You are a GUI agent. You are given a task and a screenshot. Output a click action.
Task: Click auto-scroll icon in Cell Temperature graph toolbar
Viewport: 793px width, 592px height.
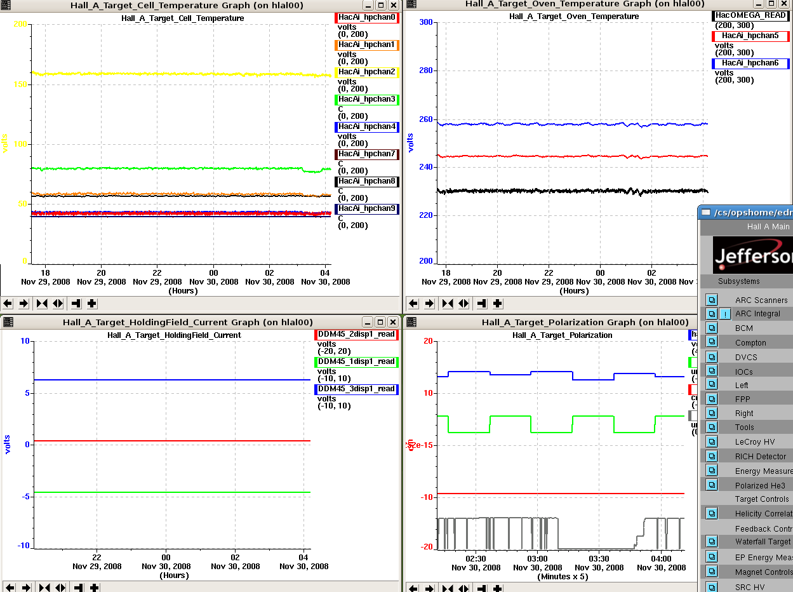click(76, 304)
